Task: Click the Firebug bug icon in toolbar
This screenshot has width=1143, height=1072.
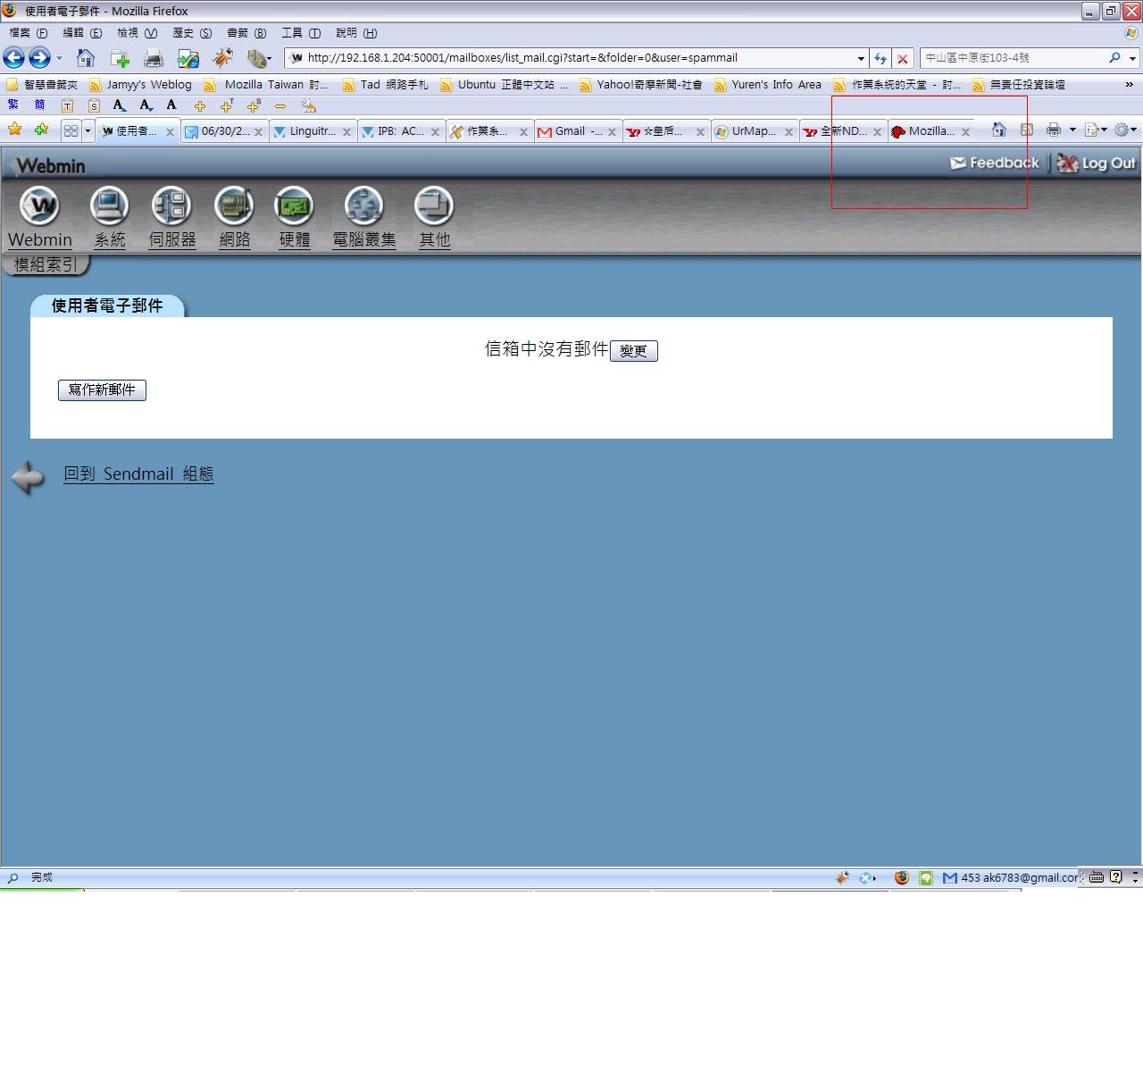Action: pyautogui.click(x=221, y=59)
